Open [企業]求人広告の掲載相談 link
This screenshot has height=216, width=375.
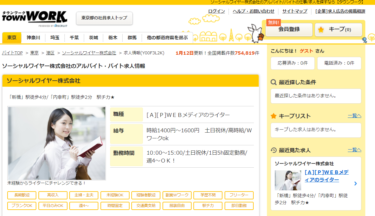(x=340, y=11)
